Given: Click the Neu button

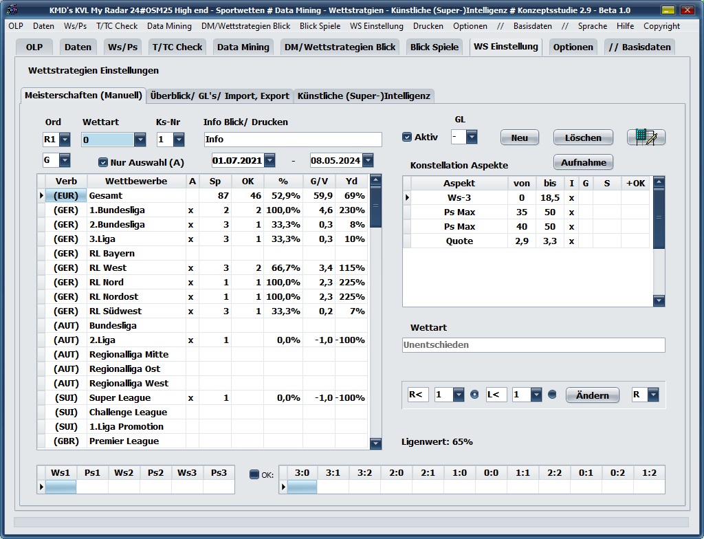Looking at the screenshot, I should (520, 138).
